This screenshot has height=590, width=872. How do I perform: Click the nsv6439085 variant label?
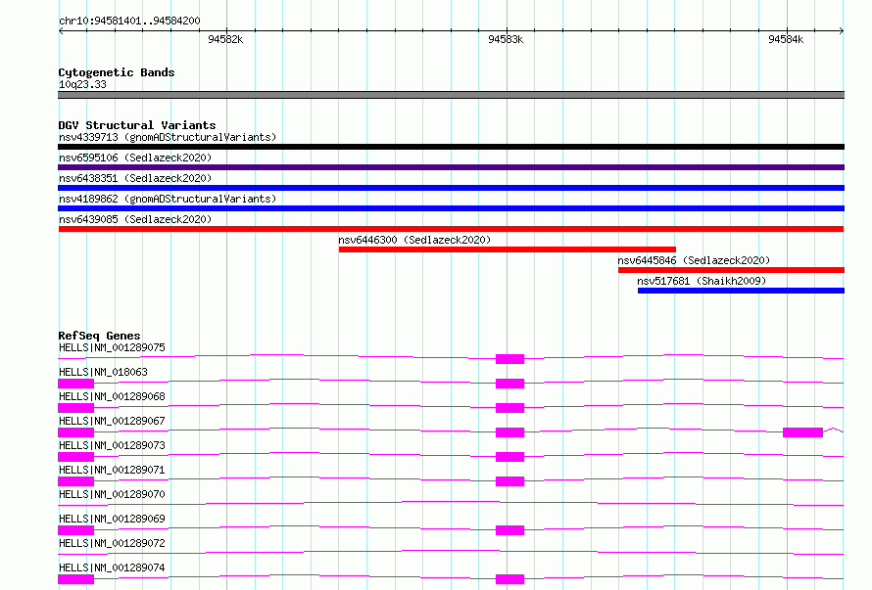tap(135, 219)
